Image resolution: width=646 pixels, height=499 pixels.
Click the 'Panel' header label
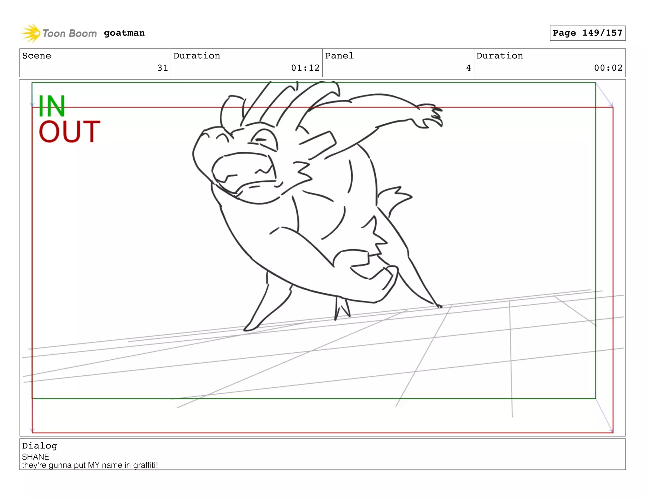pyautogui.click(x=339, y=56)
